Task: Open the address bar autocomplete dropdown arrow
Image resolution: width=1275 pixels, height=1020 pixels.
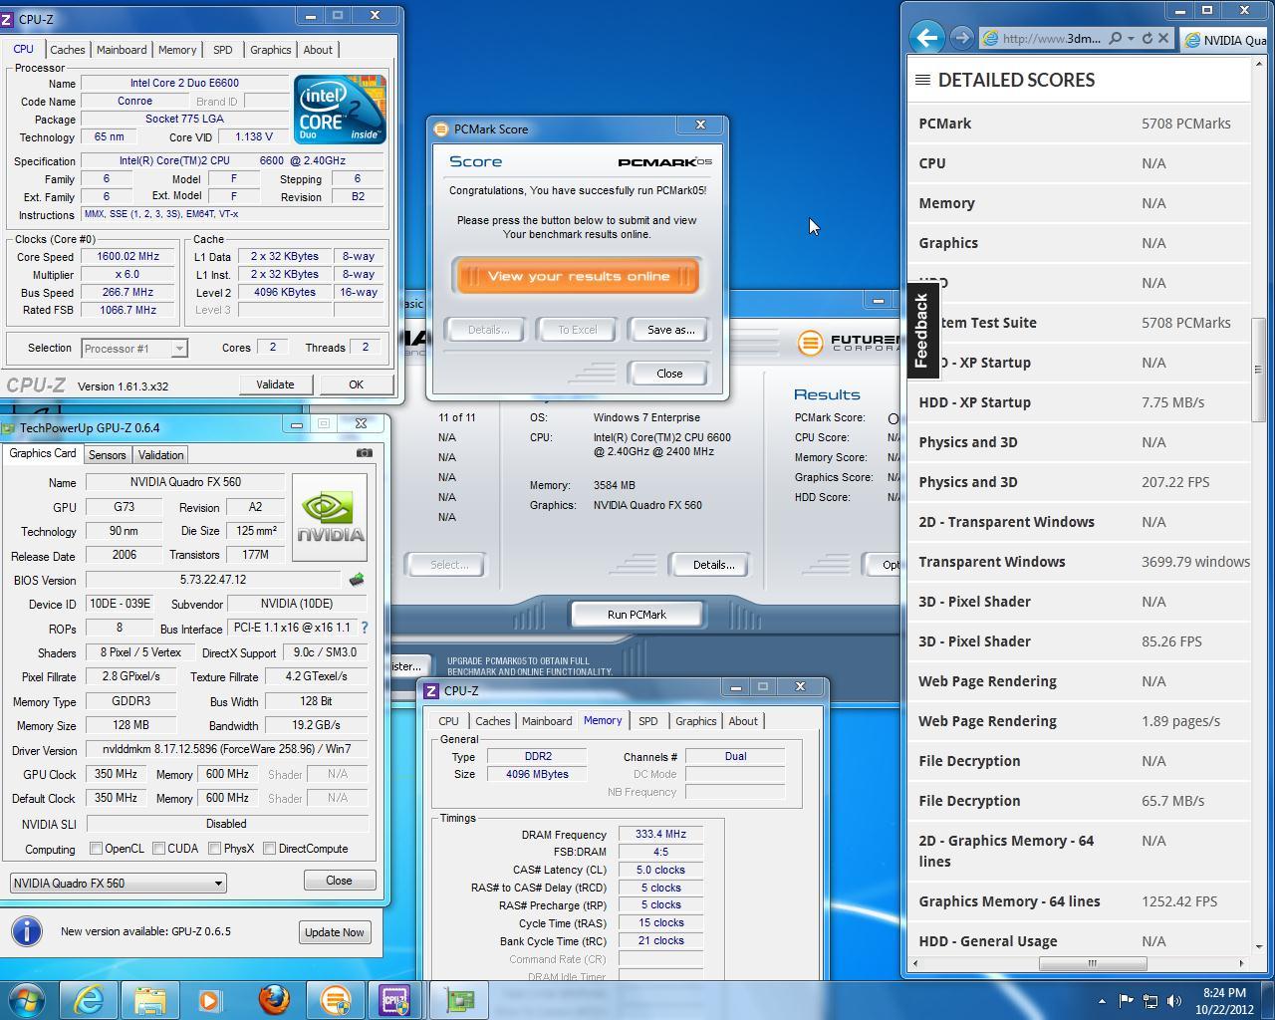Action: tap(1131, 39)
